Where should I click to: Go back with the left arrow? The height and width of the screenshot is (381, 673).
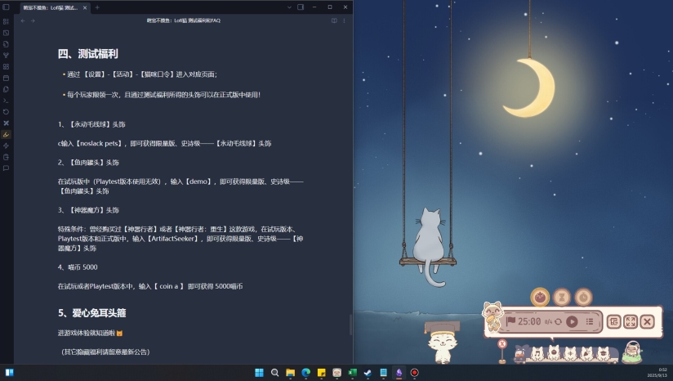(x=23, y=20)
